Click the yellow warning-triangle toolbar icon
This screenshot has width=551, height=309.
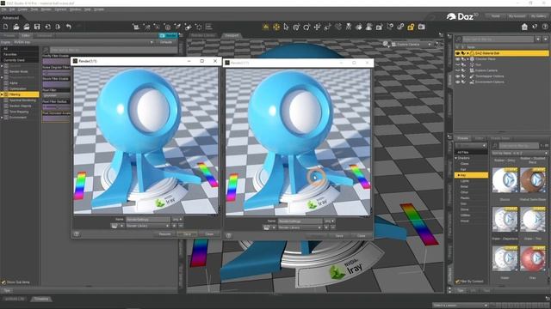pyautogui.click(x=266, y=27)
